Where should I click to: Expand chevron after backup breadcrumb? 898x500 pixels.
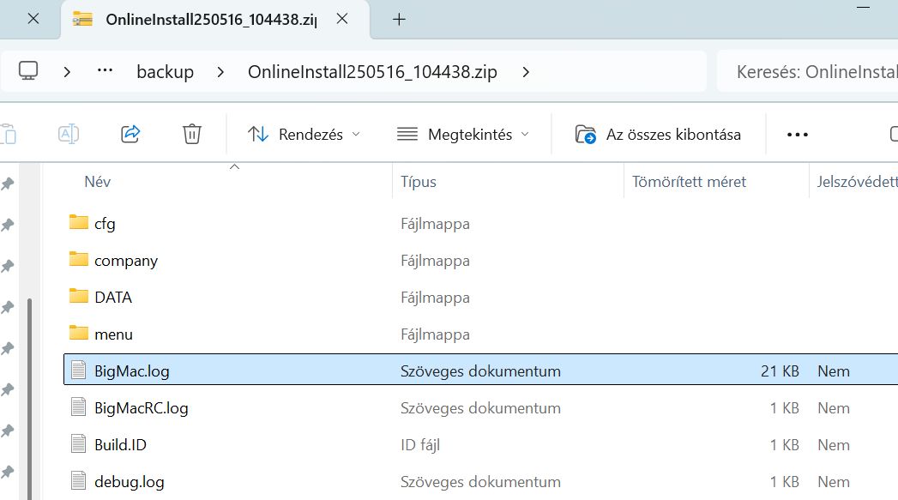click(x=220, y=71)
